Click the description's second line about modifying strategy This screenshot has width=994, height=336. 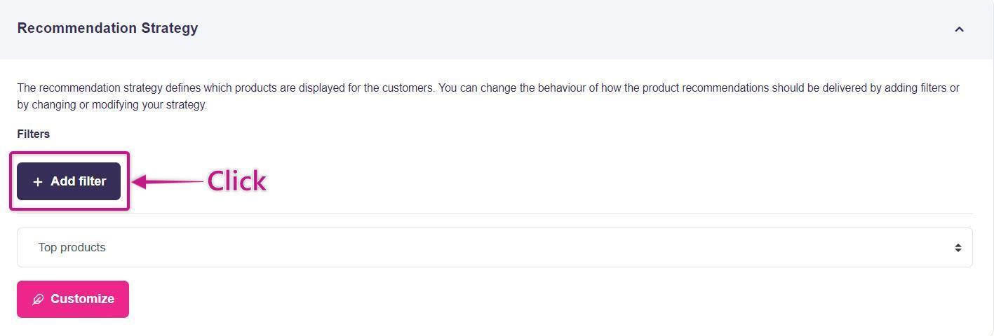[112, 105]
